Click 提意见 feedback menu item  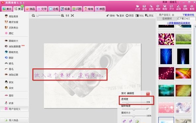[x=173, y=2]
